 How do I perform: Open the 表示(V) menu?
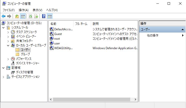tap(38, 10)
